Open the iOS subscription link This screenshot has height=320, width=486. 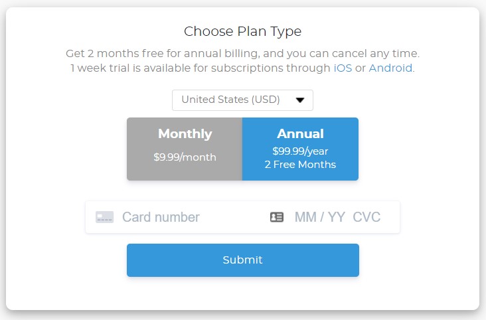point(343,68)
